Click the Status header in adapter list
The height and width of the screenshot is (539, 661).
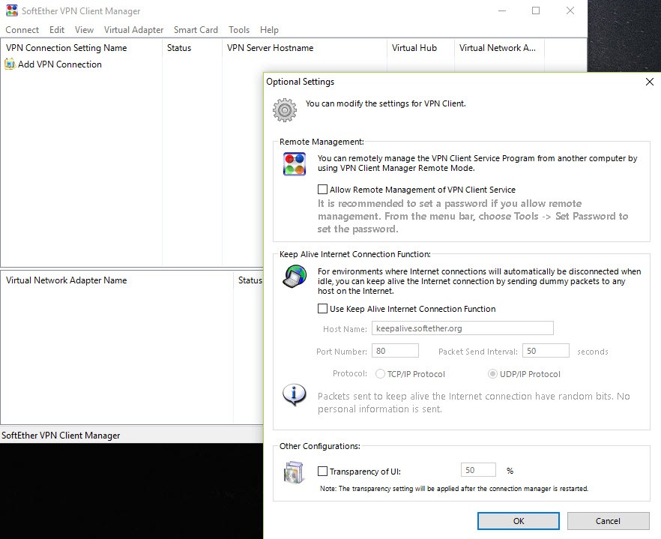pos(248,280)
